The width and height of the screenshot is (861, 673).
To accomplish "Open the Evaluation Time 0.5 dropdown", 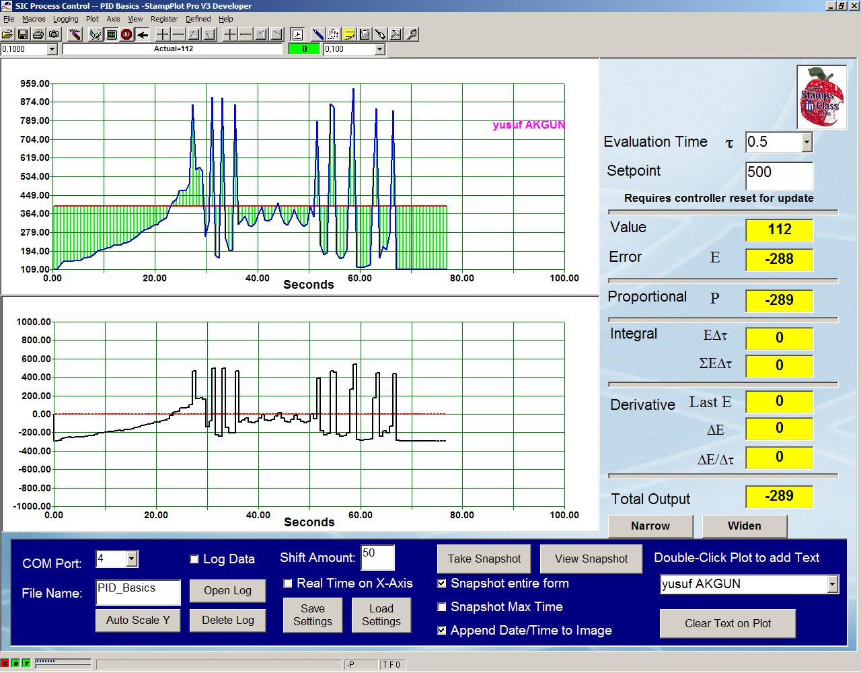I will pos(807,142).
